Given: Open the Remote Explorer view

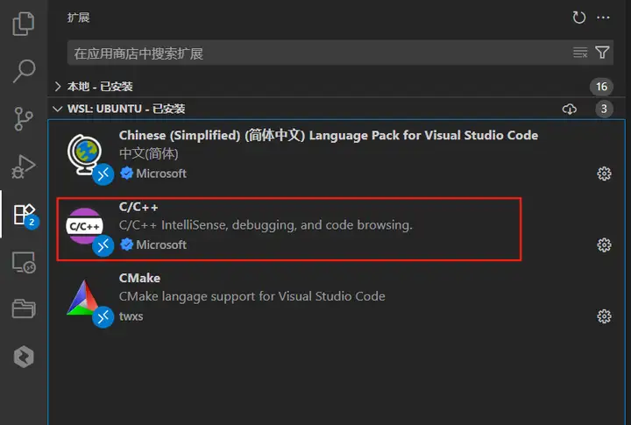Looking at the screenshot, I should point(24,262).
